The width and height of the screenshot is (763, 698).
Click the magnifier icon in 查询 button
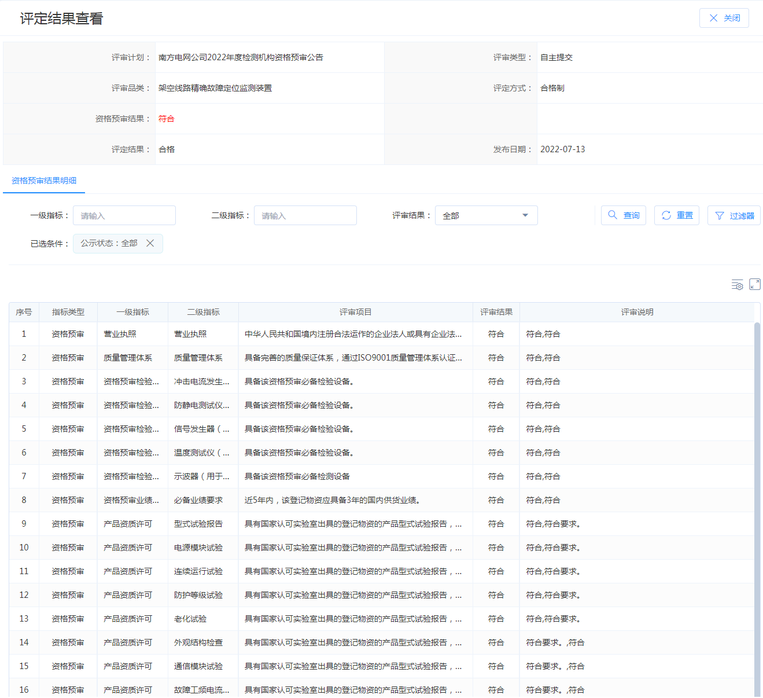click(x=613, y=215)
